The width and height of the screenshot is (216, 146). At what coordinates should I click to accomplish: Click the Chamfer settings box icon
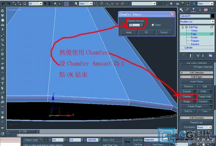click(195, 96)
